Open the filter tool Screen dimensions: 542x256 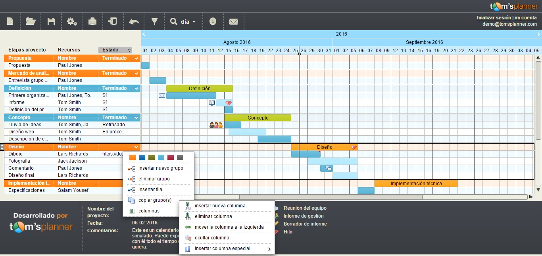click(x=154, y=21)
